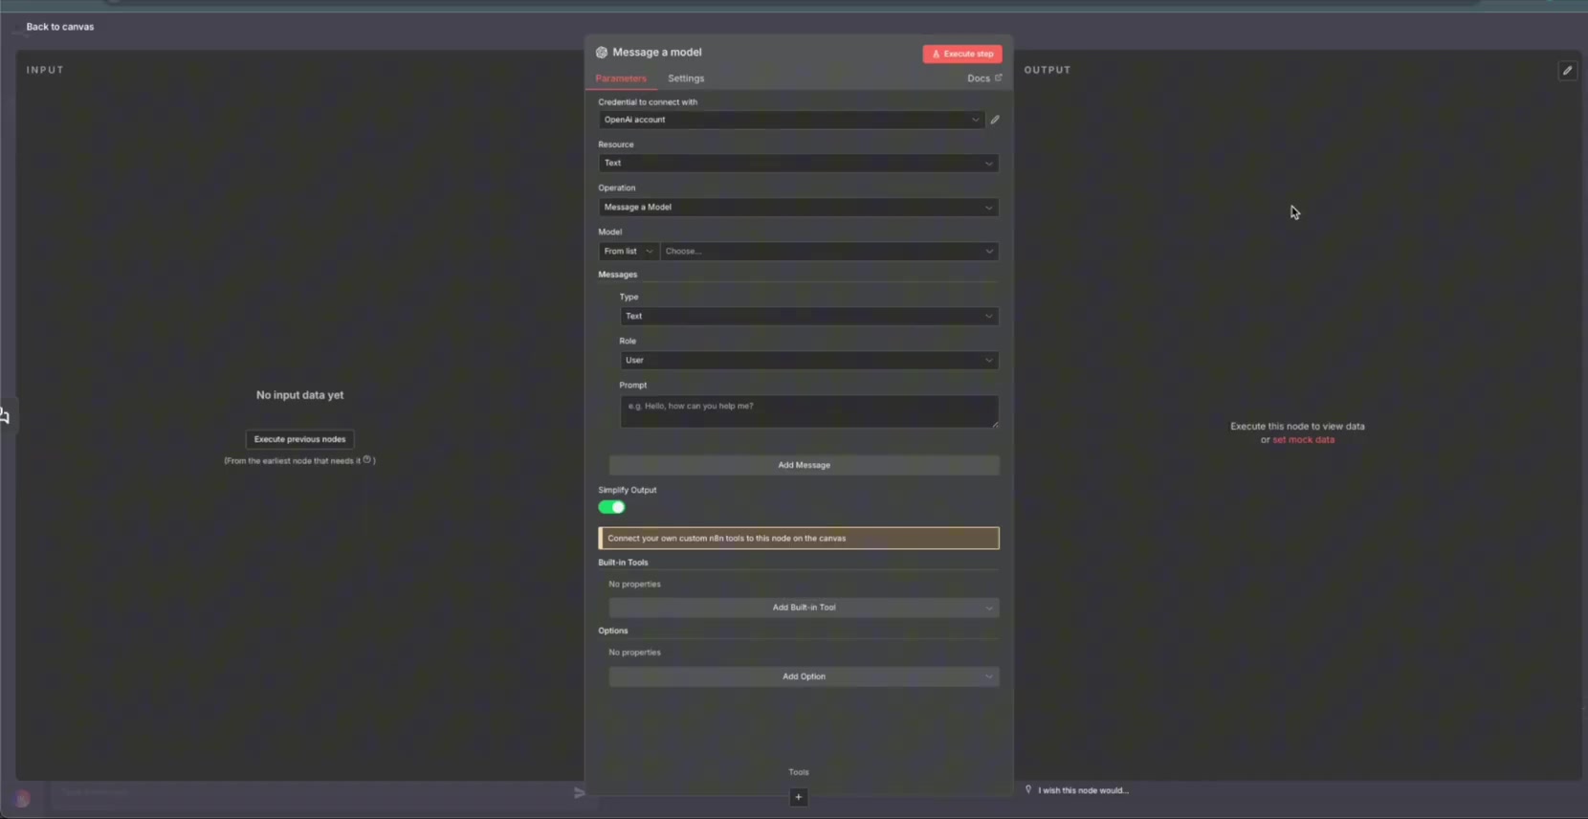Viewport: 1588px width, 819px height.
Task: Click the Built-in Tools section label
Action: coord(623,563)
